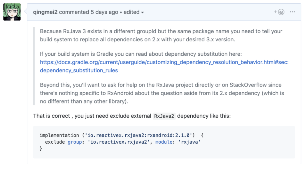Click the 'group' keyword in code block
Viewport: 302px width, 169px height.
[x=75, y=142]
